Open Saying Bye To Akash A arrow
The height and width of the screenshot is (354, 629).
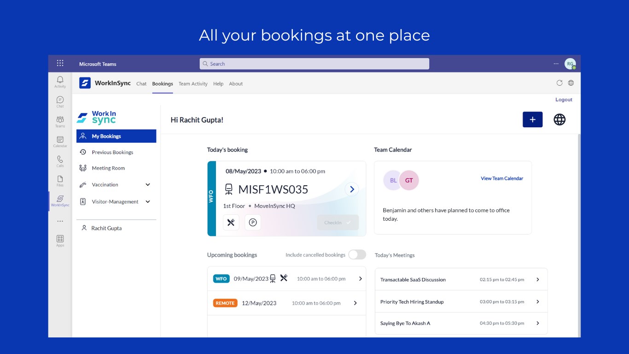point(538,323)
